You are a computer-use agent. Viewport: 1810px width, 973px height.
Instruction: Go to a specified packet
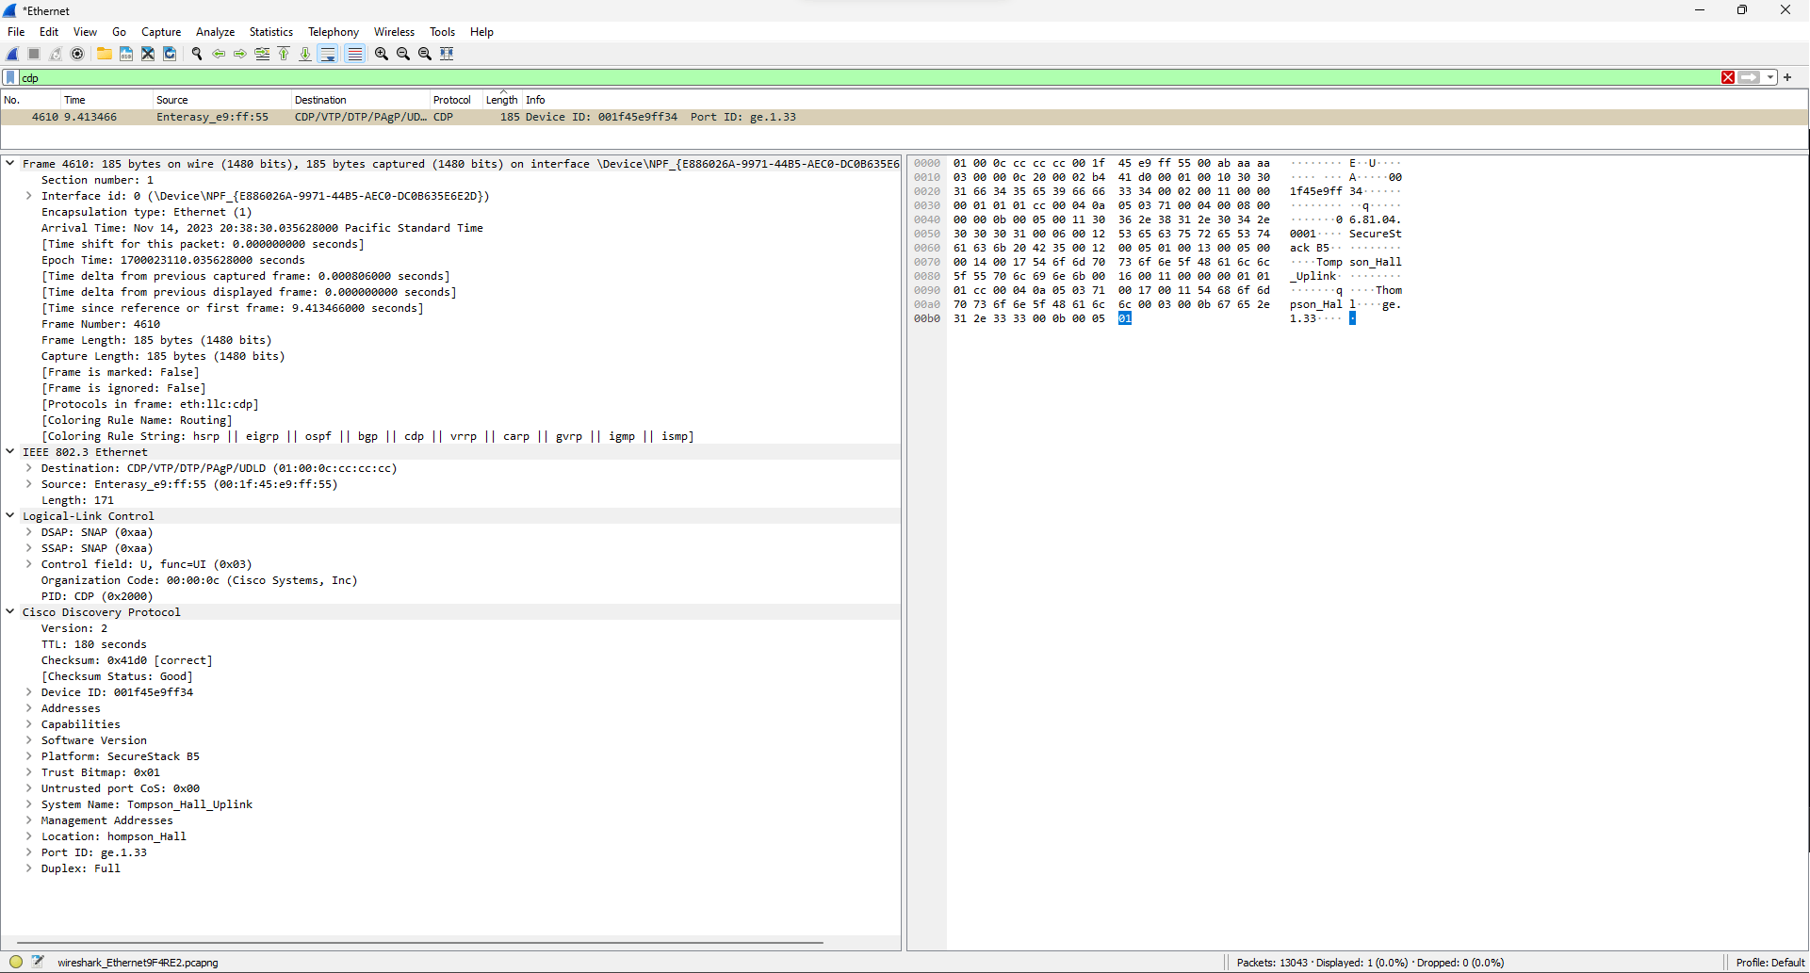coord(262,54)
